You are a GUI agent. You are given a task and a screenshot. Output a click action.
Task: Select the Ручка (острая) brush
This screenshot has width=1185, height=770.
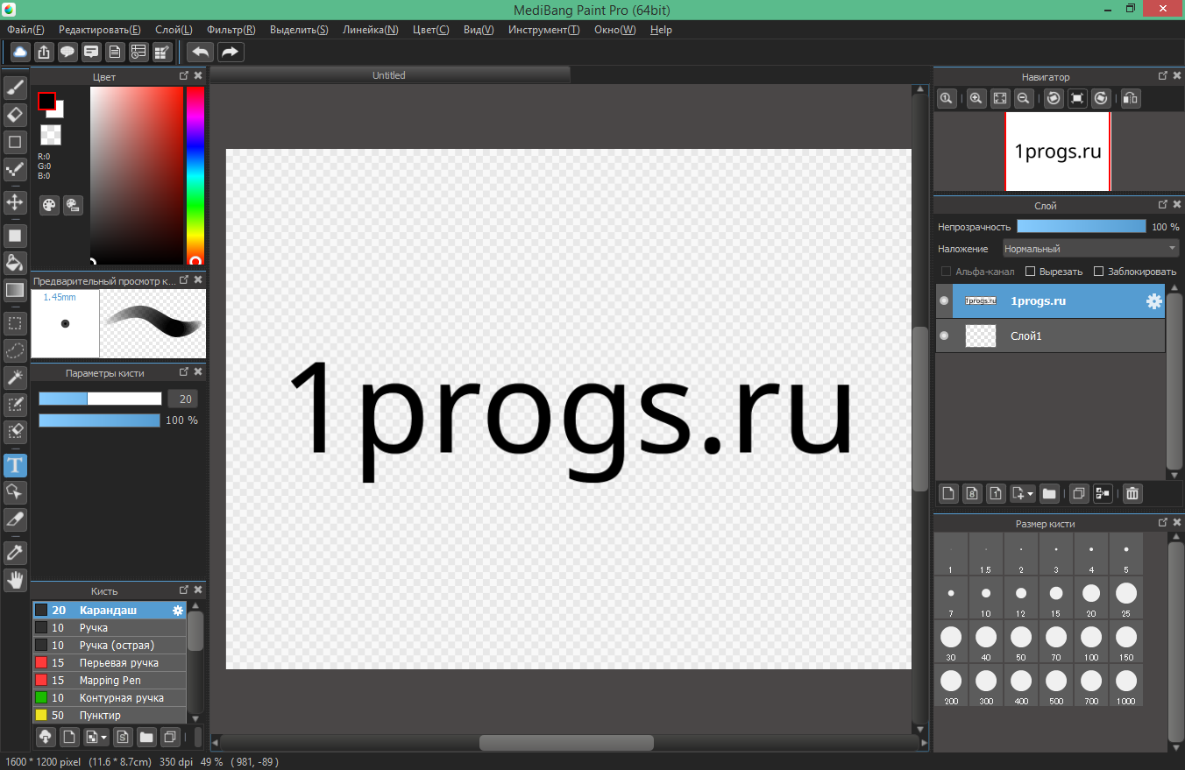coord(110,646)
